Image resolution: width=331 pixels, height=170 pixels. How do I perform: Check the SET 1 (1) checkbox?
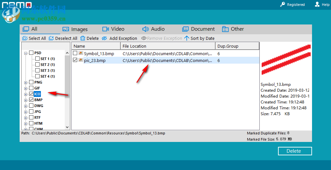(x=37, y=58)
